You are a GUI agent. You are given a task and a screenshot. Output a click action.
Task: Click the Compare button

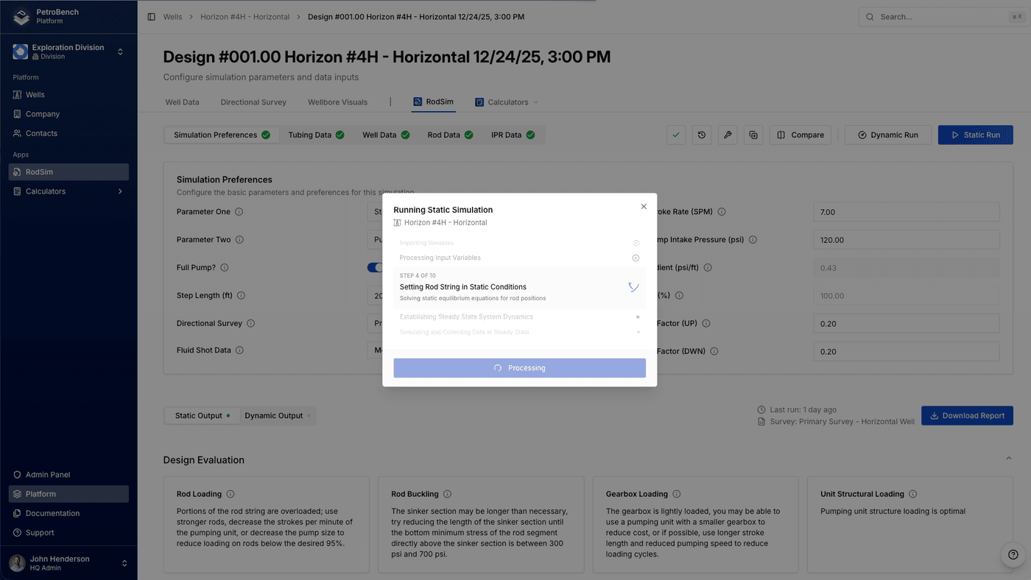click(800, 135)
